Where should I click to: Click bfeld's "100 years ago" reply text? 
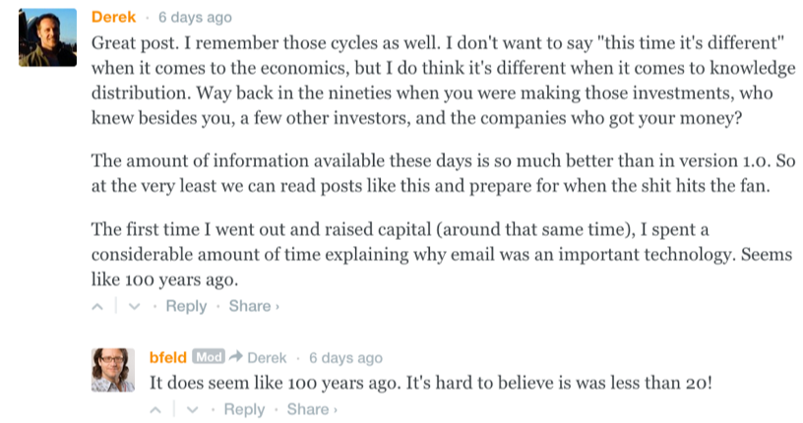point(429,382)
